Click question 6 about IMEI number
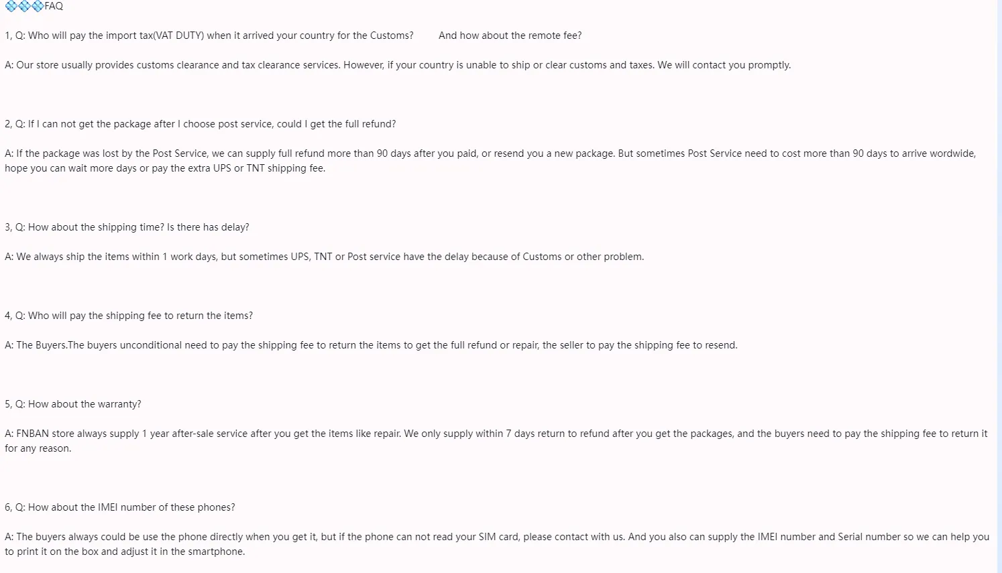This screenshot has width=1002, height=573. pos(120,507)
